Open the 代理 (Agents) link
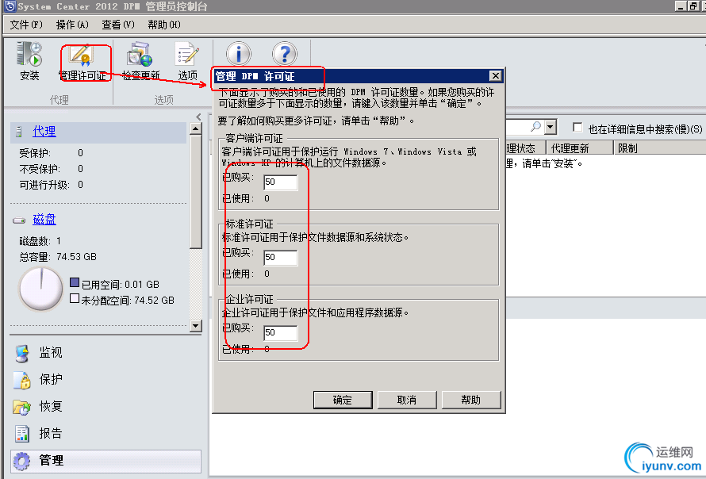 click(x=44, y=132)
